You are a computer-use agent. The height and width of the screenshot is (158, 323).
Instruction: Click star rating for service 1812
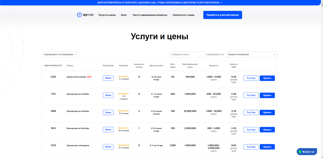(124, 128)
